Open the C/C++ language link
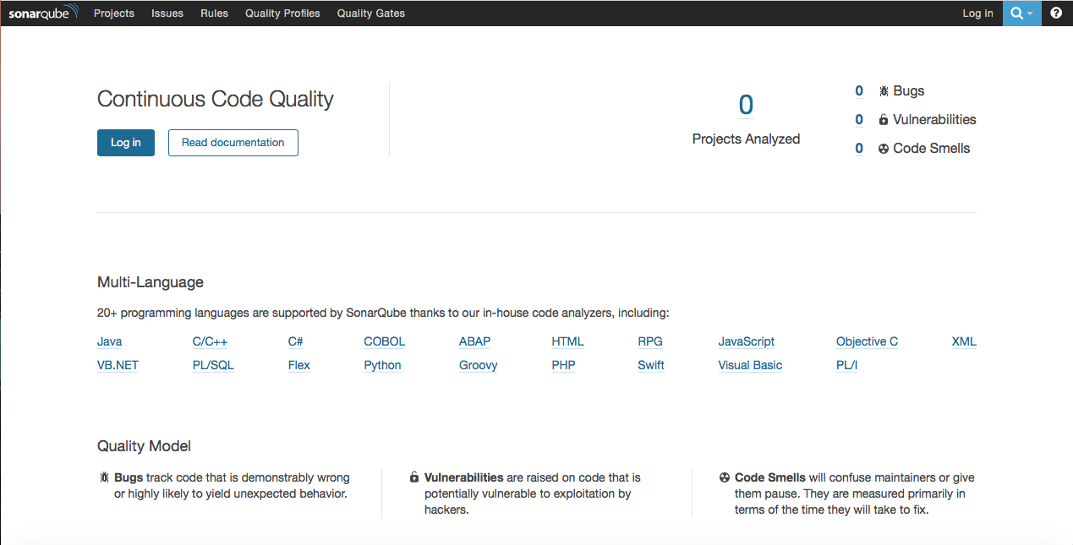The height and width of the screenshot is (545, 1073). pos(211,342)
